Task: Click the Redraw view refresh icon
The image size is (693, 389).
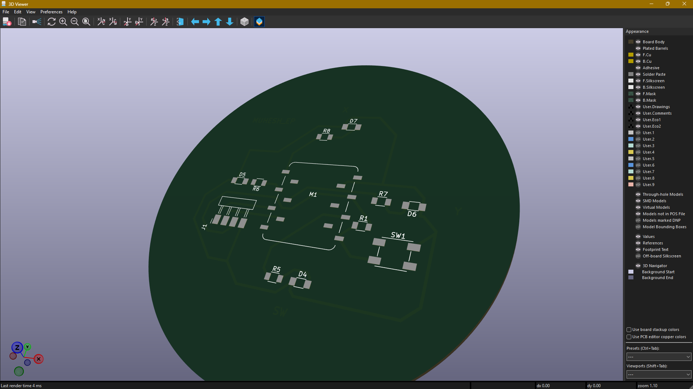Action: click(x=52, y=22)
